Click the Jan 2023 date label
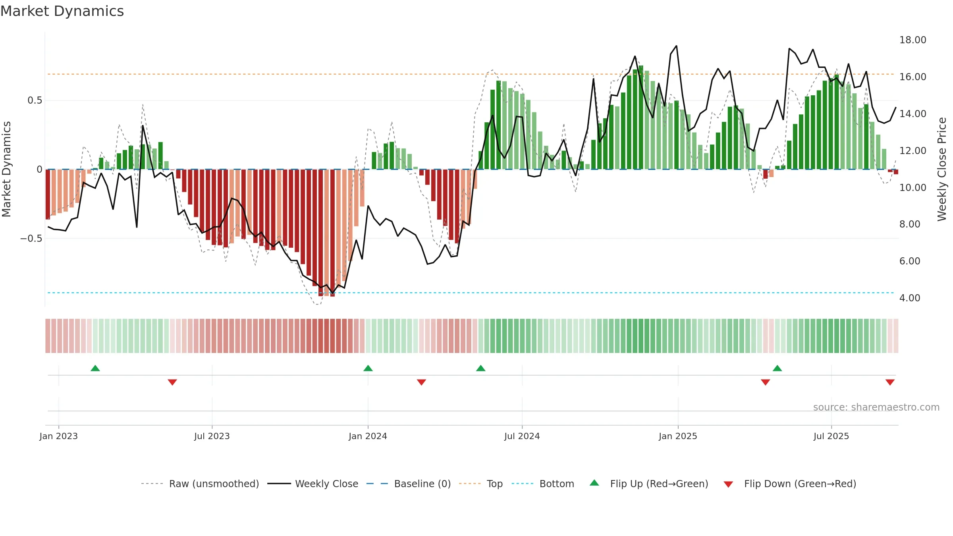This screenshot has width=953, height=536. tap(59, 436)
